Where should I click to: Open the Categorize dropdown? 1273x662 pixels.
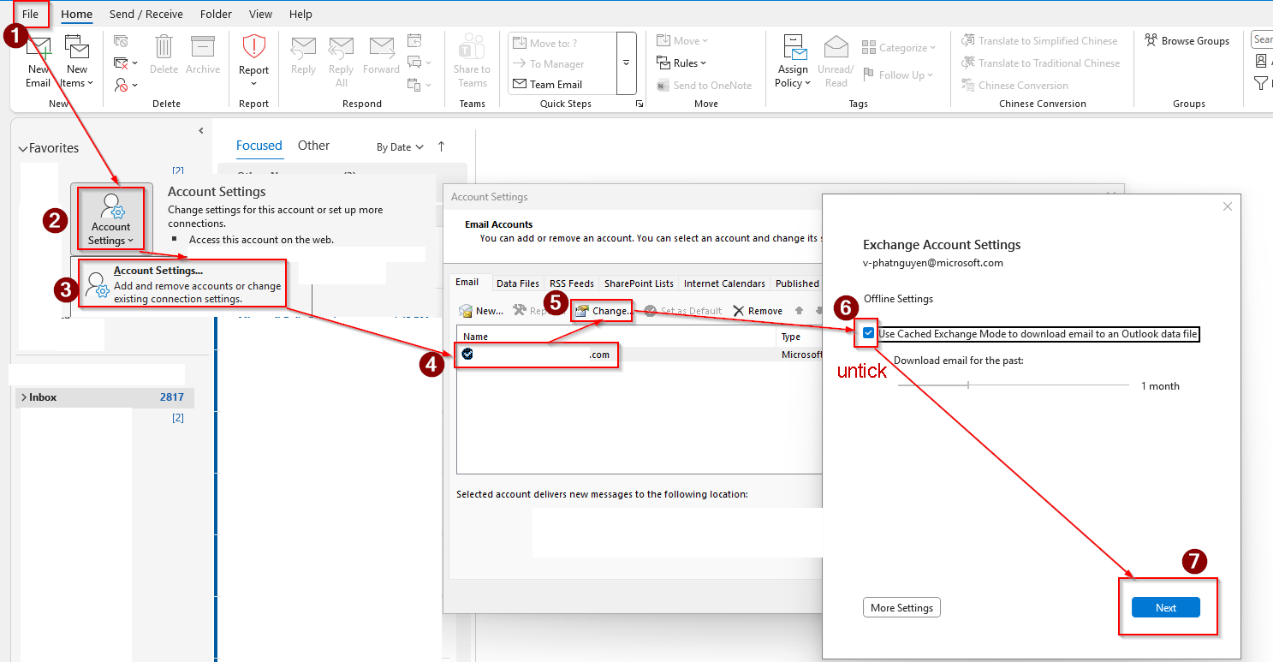899,48
